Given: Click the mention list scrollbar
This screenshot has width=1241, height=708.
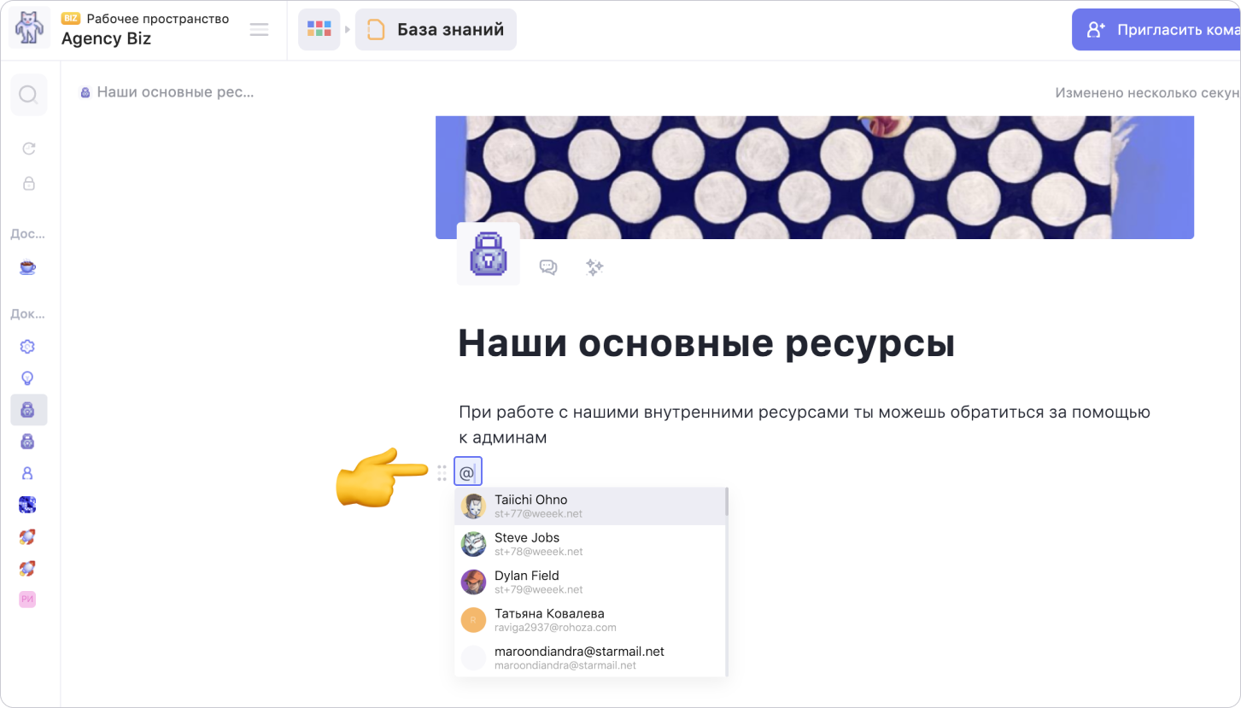Looking at the screenshot, I should (x=727, y=501).
